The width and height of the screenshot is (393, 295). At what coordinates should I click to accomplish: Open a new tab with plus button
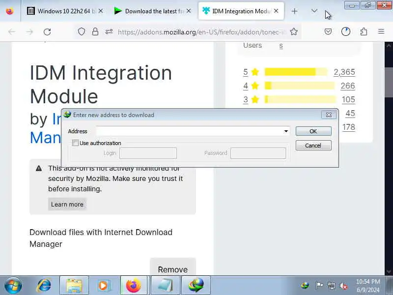(294, 11)
